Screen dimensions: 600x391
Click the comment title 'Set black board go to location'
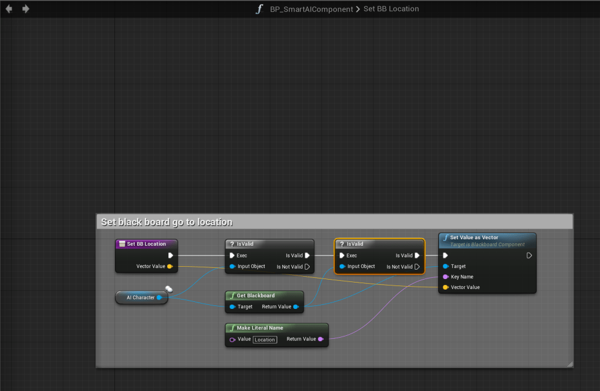[x=167, y=222]
